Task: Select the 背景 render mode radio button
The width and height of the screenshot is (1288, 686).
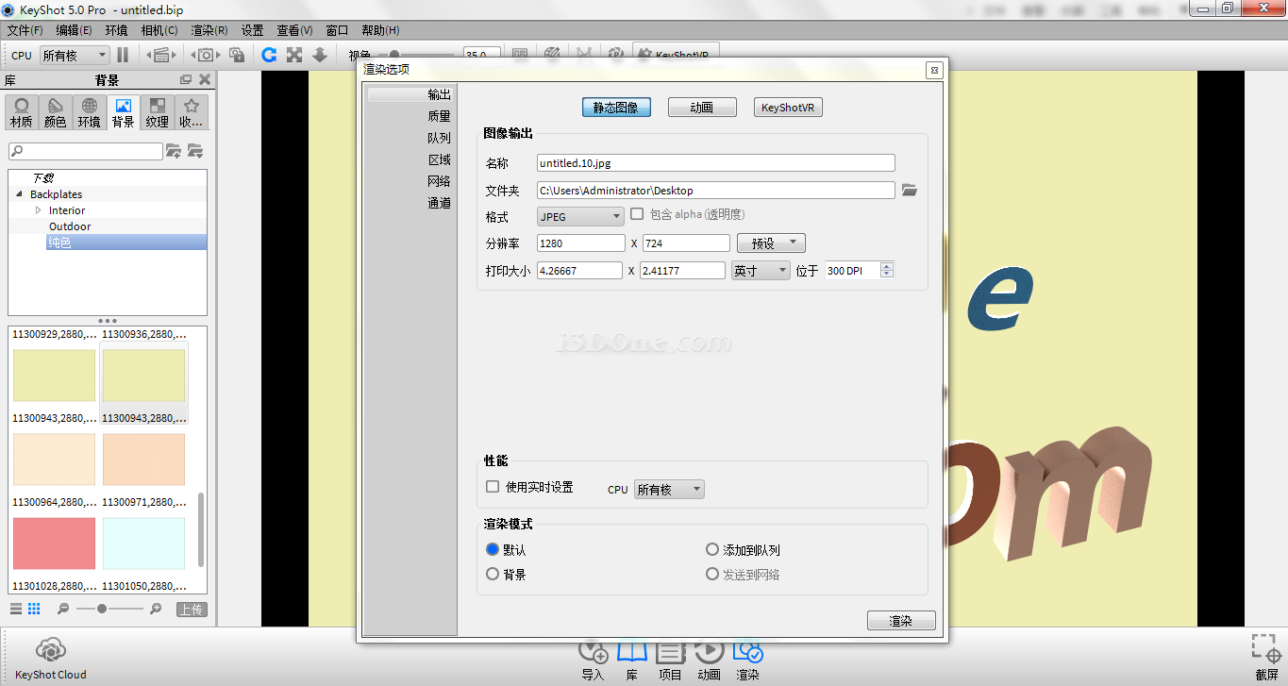Action: [x=493, y=574]
